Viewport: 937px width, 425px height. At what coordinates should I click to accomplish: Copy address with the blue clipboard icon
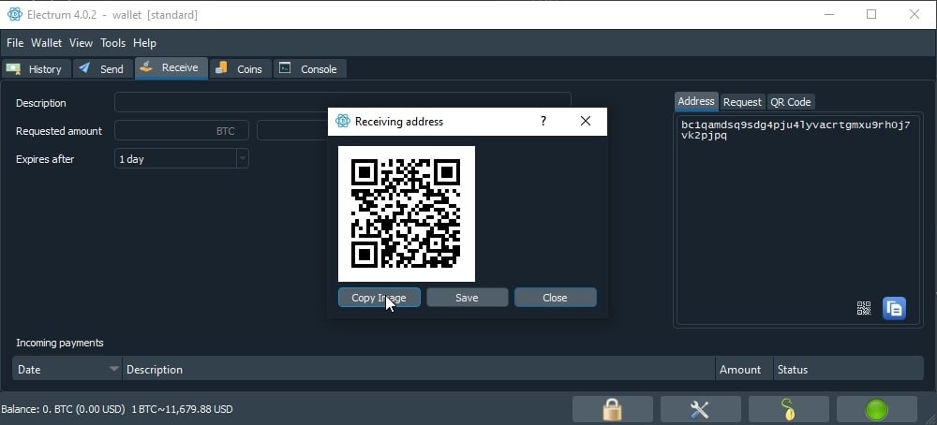click(894, 309)
